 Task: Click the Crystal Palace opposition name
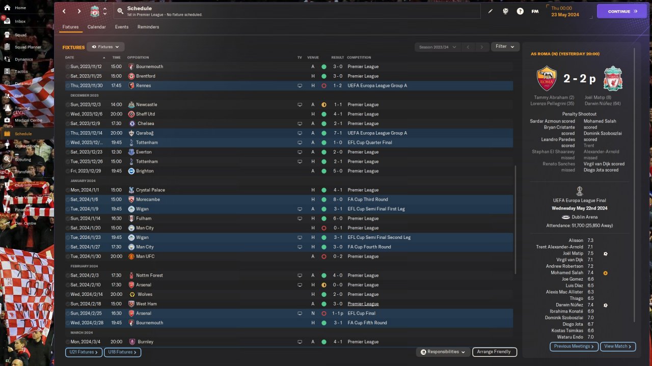(x=150, y=190)
